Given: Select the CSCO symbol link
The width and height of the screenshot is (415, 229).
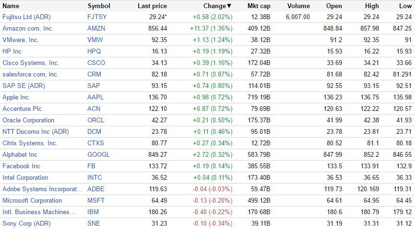Looking at the screenshot, I should 96,63.
